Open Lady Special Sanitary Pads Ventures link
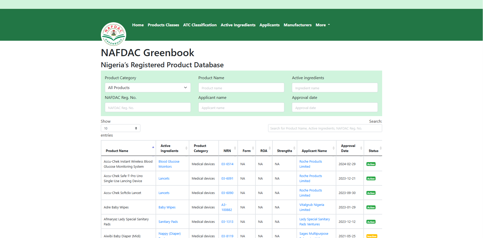The image size is (483, 238). point(315,222)
